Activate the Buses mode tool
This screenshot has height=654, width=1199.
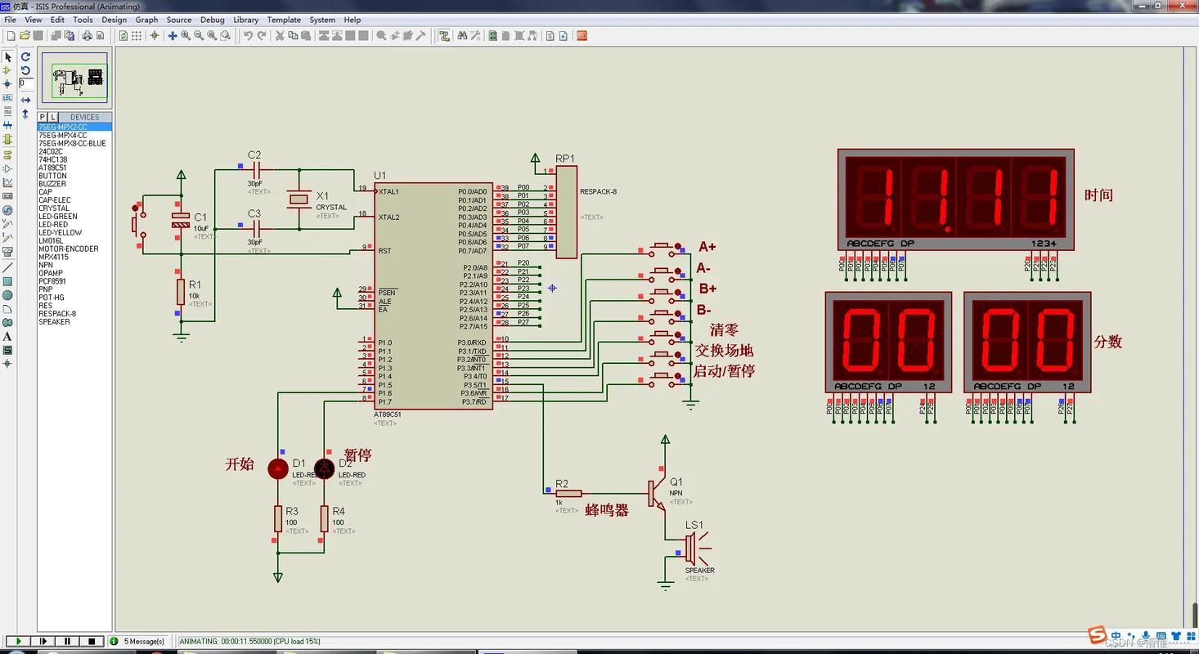tap(7, 126)
